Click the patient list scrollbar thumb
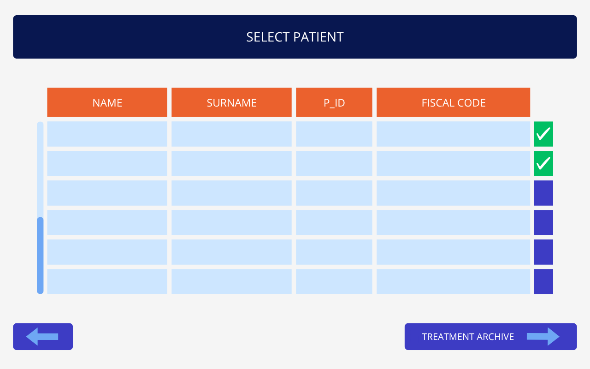 [x=40, y=256]
